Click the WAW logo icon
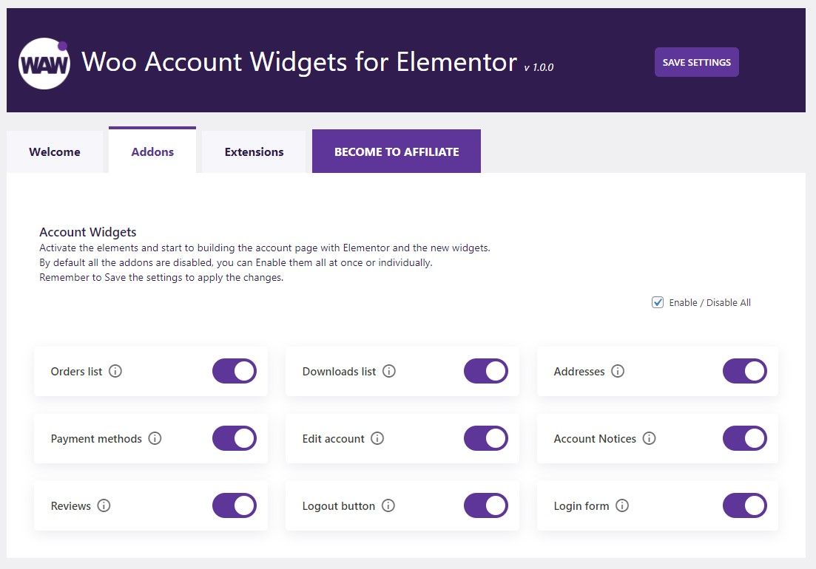 pyautogui.click(x=44, y=64)
